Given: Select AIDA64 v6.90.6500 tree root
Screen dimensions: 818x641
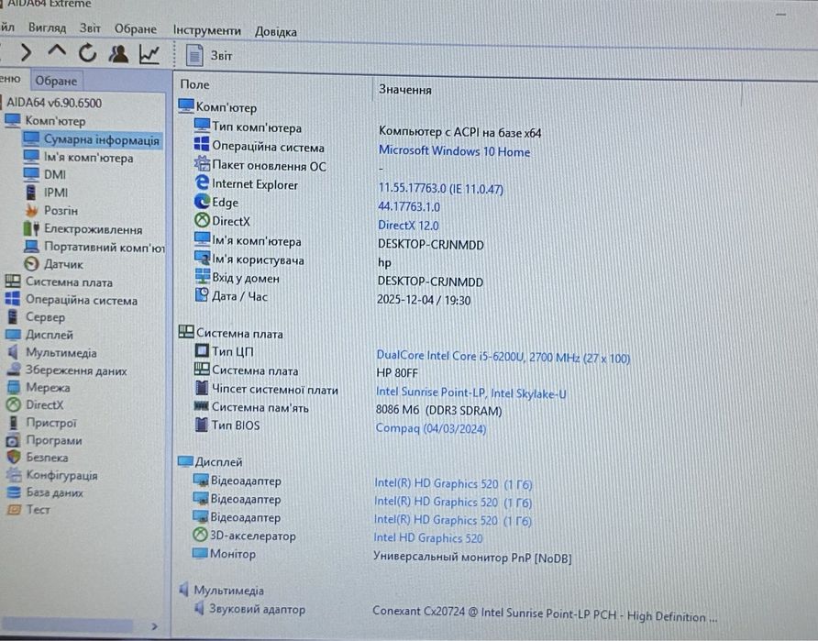Looking at the screenshot, I should tap(54, 103).
